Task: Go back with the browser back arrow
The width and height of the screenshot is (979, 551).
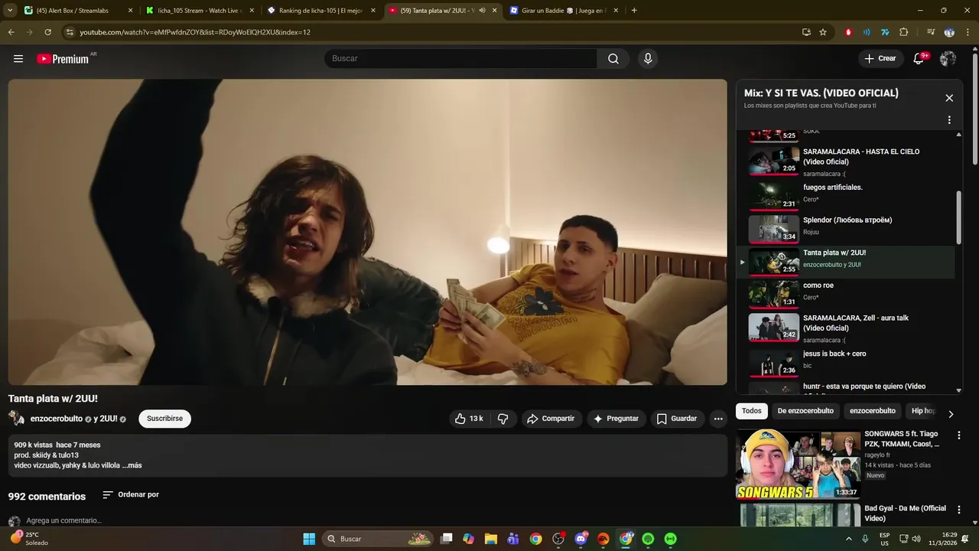Action: tap(11, 32)
